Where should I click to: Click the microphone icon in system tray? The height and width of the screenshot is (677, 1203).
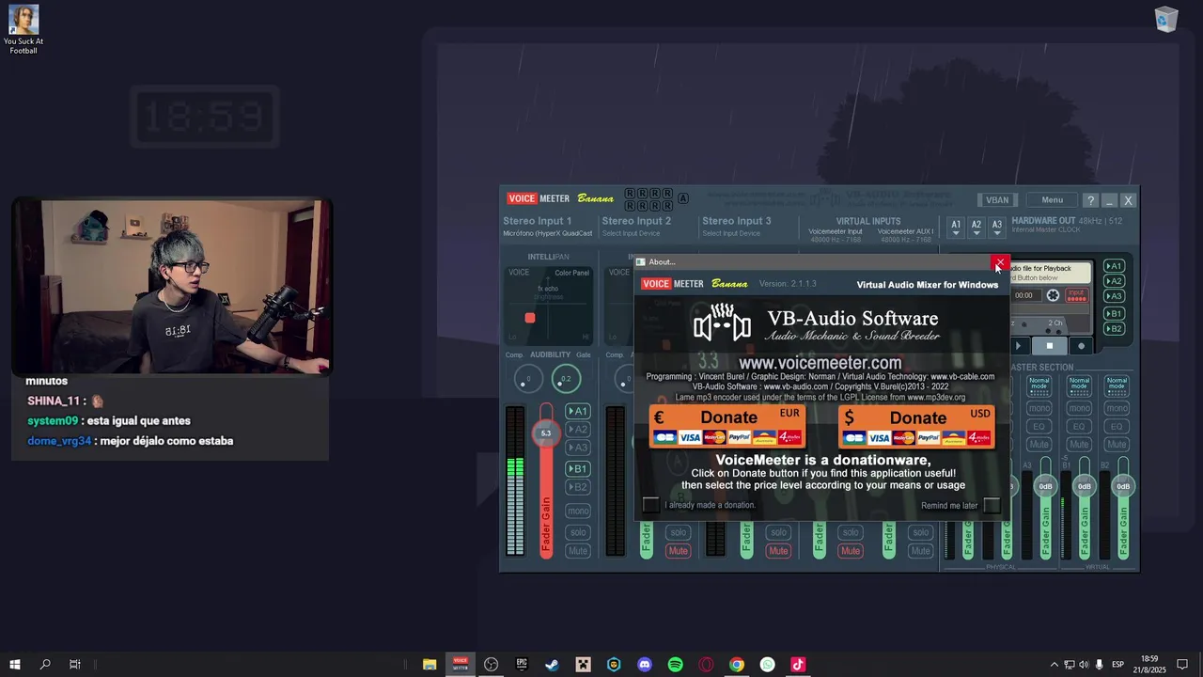tap(1099, 665)
